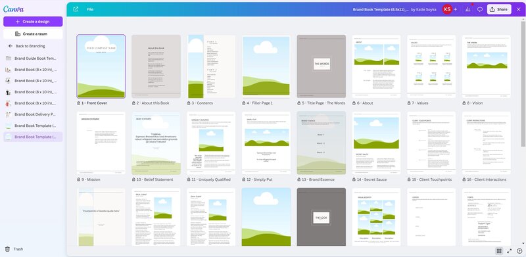Enter fullscreen with the expand arrows icon
The image size is (526, 257).
pos(509,251)
